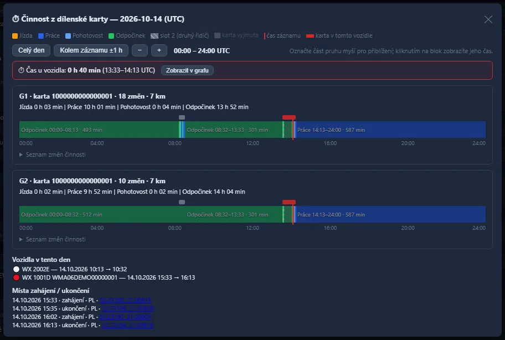Click G2 stats line Práce 9 h 52 min
This screenshot has width=505, height=340.
90,192
